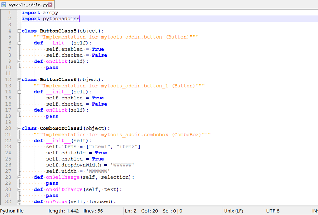Click 'Col : 20' status entry
Viewport: 318px width, 215px height.
click(x=149, y=211)
